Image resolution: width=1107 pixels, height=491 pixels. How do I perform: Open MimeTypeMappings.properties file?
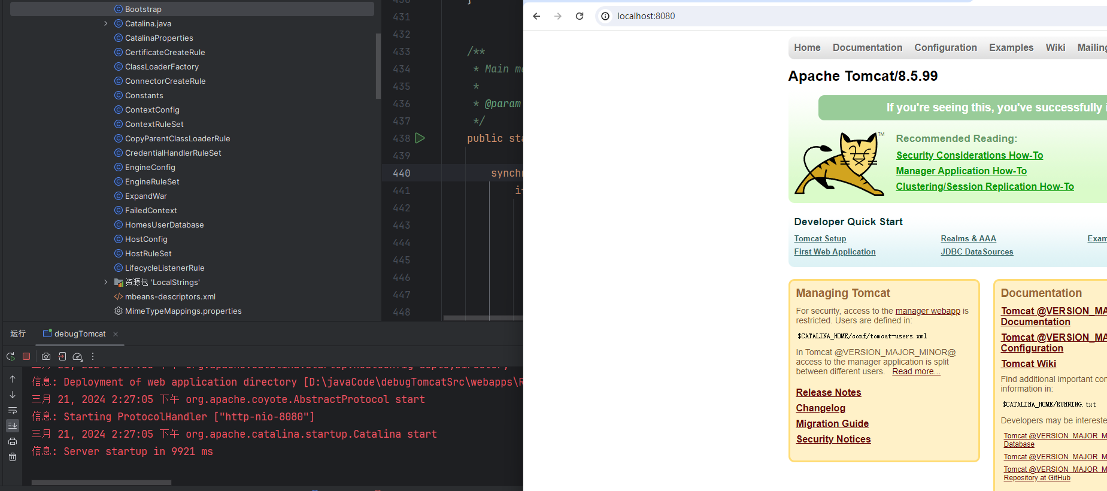coord(183,311)
